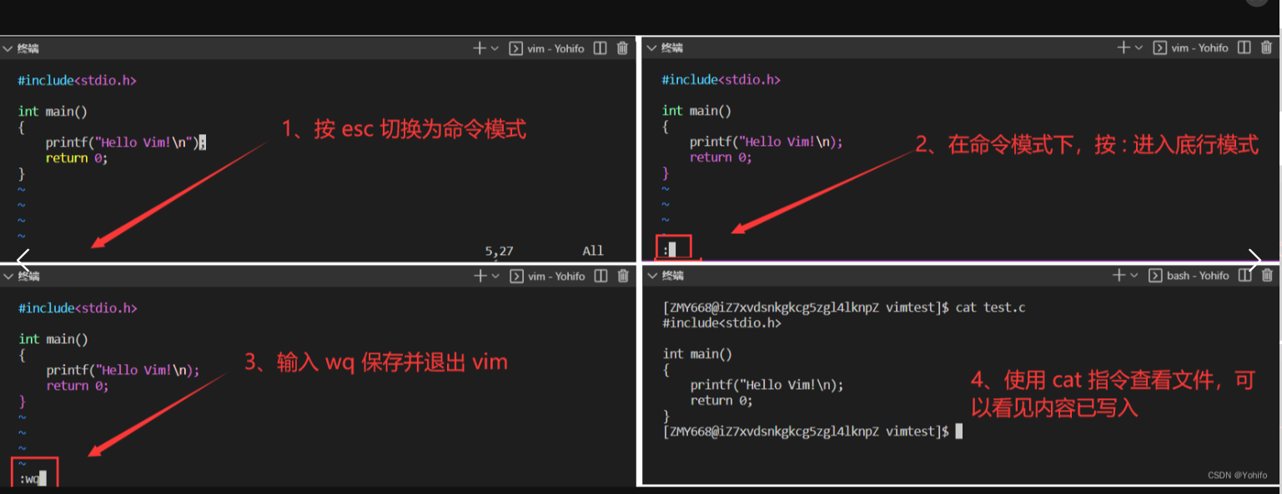
Task: Open launch-profile dropdown in the :wq vim pane
Action: pyautogui.click(x=495, y=276)
